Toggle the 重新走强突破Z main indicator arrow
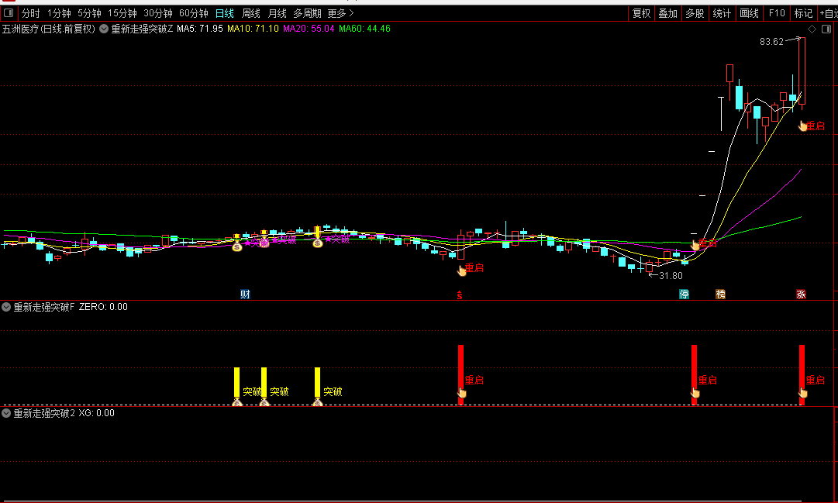 (x=104, y=29)
